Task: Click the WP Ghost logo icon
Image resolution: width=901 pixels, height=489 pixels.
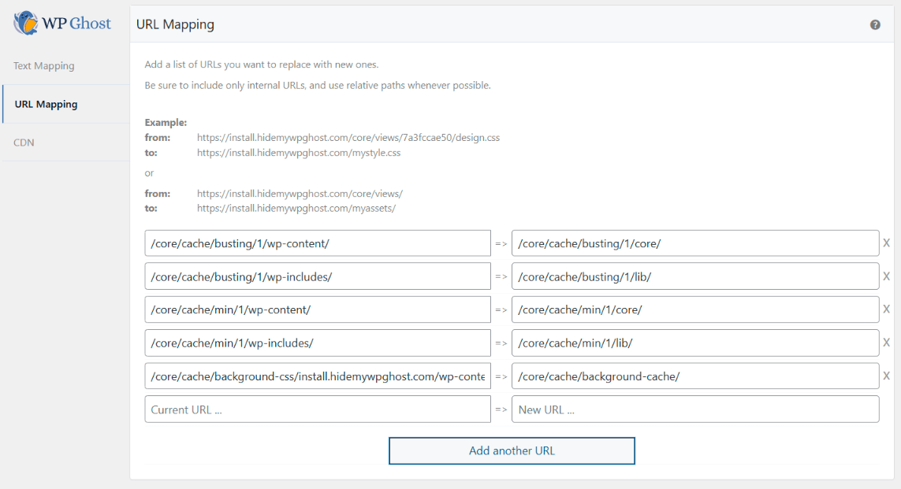Action: 24,24
